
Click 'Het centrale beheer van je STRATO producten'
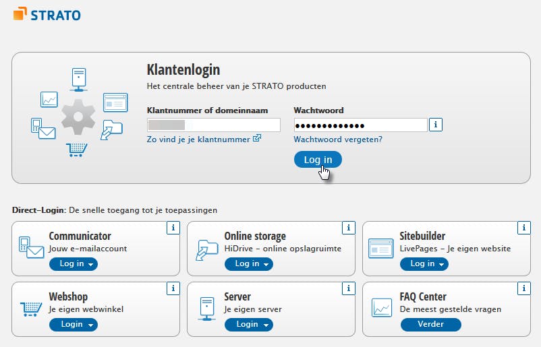(236, 86)
